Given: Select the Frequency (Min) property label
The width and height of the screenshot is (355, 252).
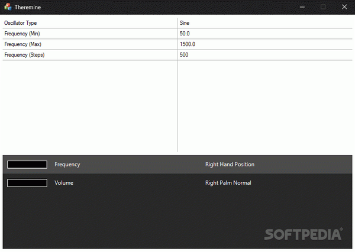Looking at the screenshot, I should (22, 34).
